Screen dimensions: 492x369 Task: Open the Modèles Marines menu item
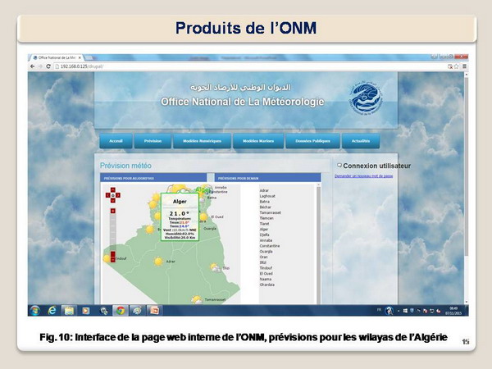pos(258,141)
